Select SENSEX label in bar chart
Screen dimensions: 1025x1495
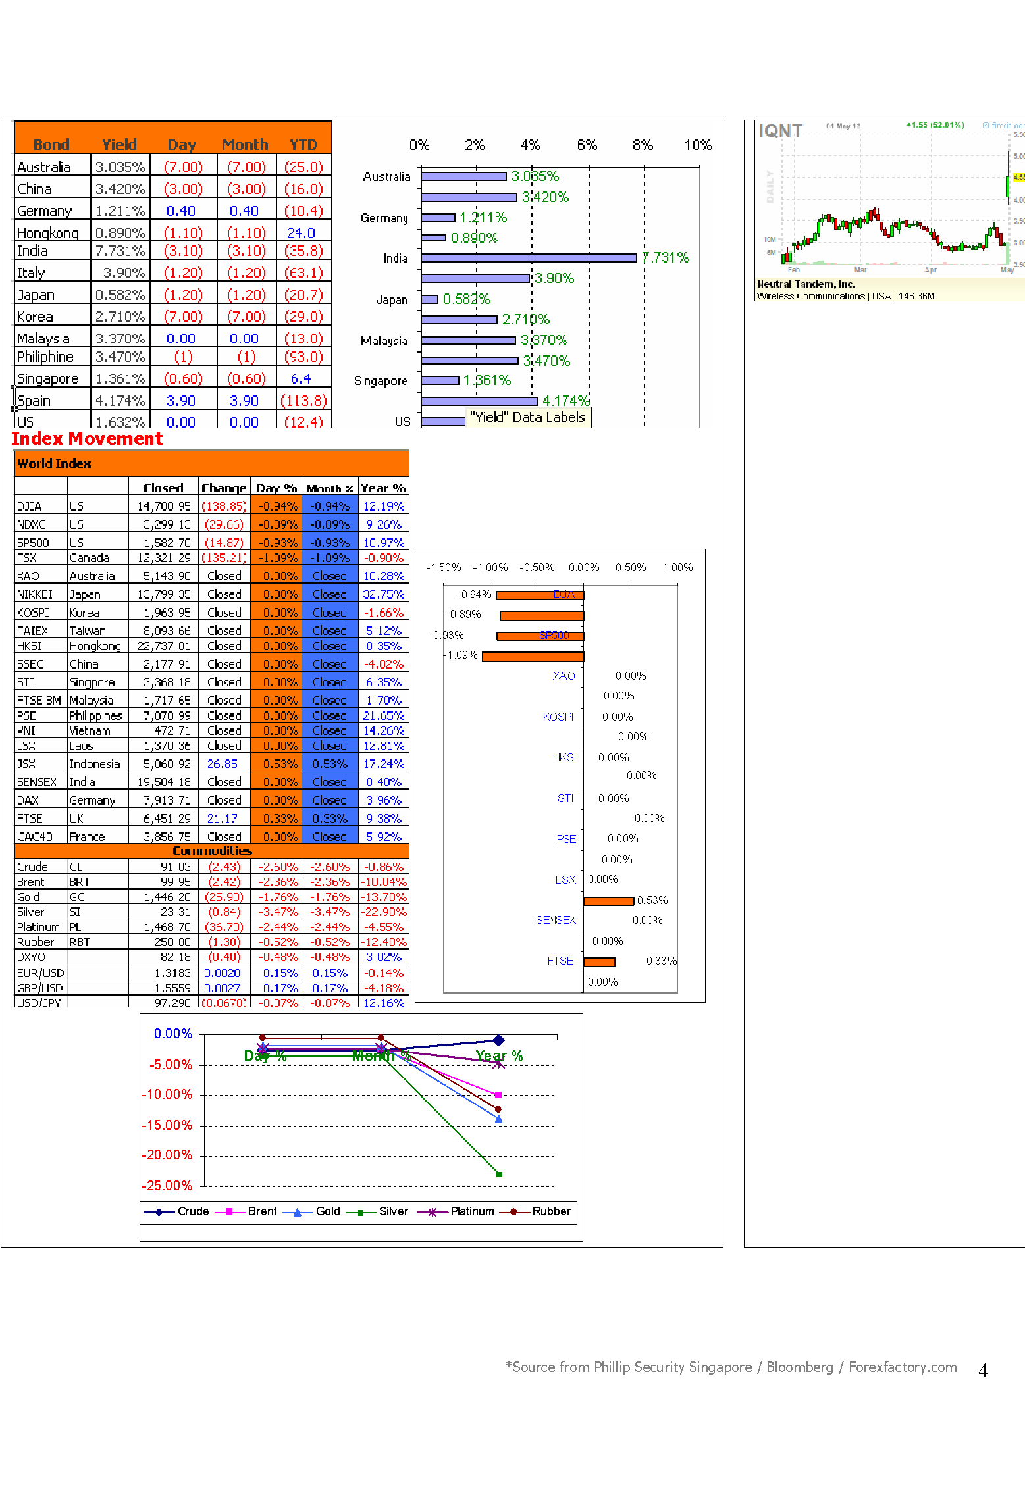pyautogui.click(x=556, y=921)
